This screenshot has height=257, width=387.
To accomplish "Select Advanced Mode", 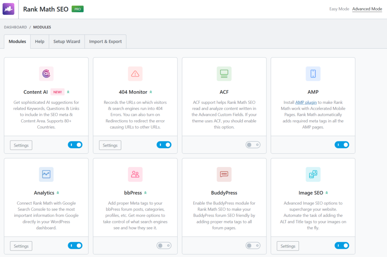I will click(367, 9).
